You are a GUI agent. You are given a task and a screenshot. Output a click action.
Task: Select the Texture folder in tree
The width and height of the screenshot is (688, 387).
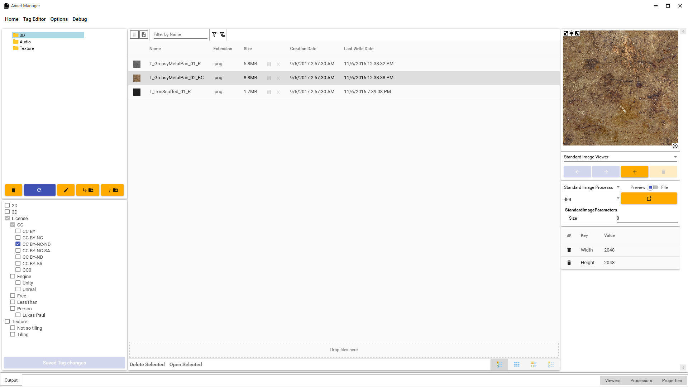[x=23, y=48]
